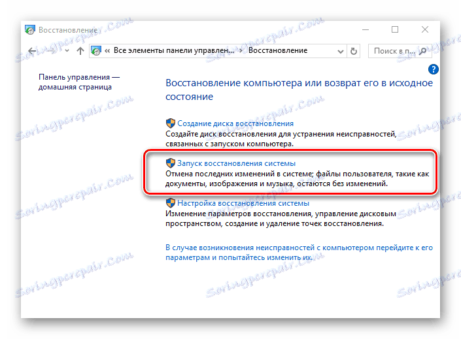
Task: Click description 'Изменение параметров восстановления'
Action: [281, 219]
